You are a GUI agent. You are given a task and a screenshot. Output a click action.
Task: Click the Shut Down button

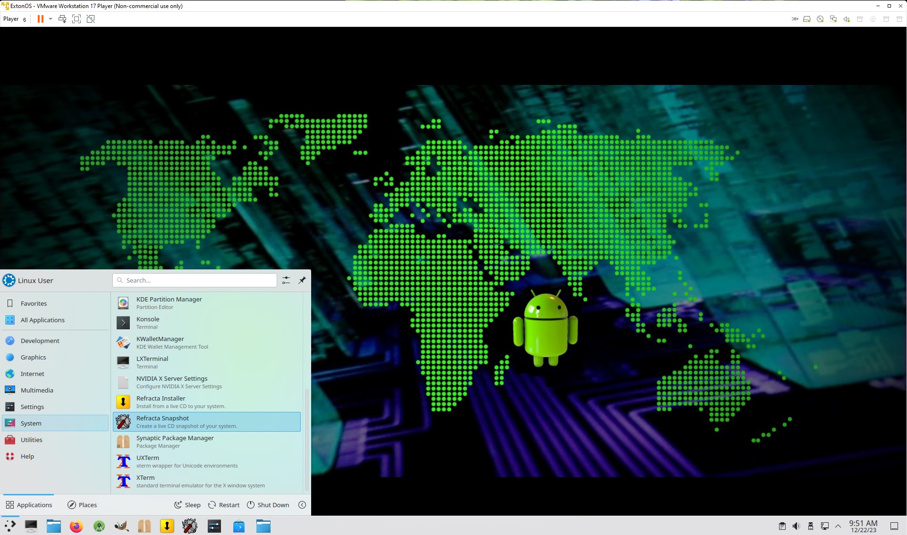(x=268, y=505)
